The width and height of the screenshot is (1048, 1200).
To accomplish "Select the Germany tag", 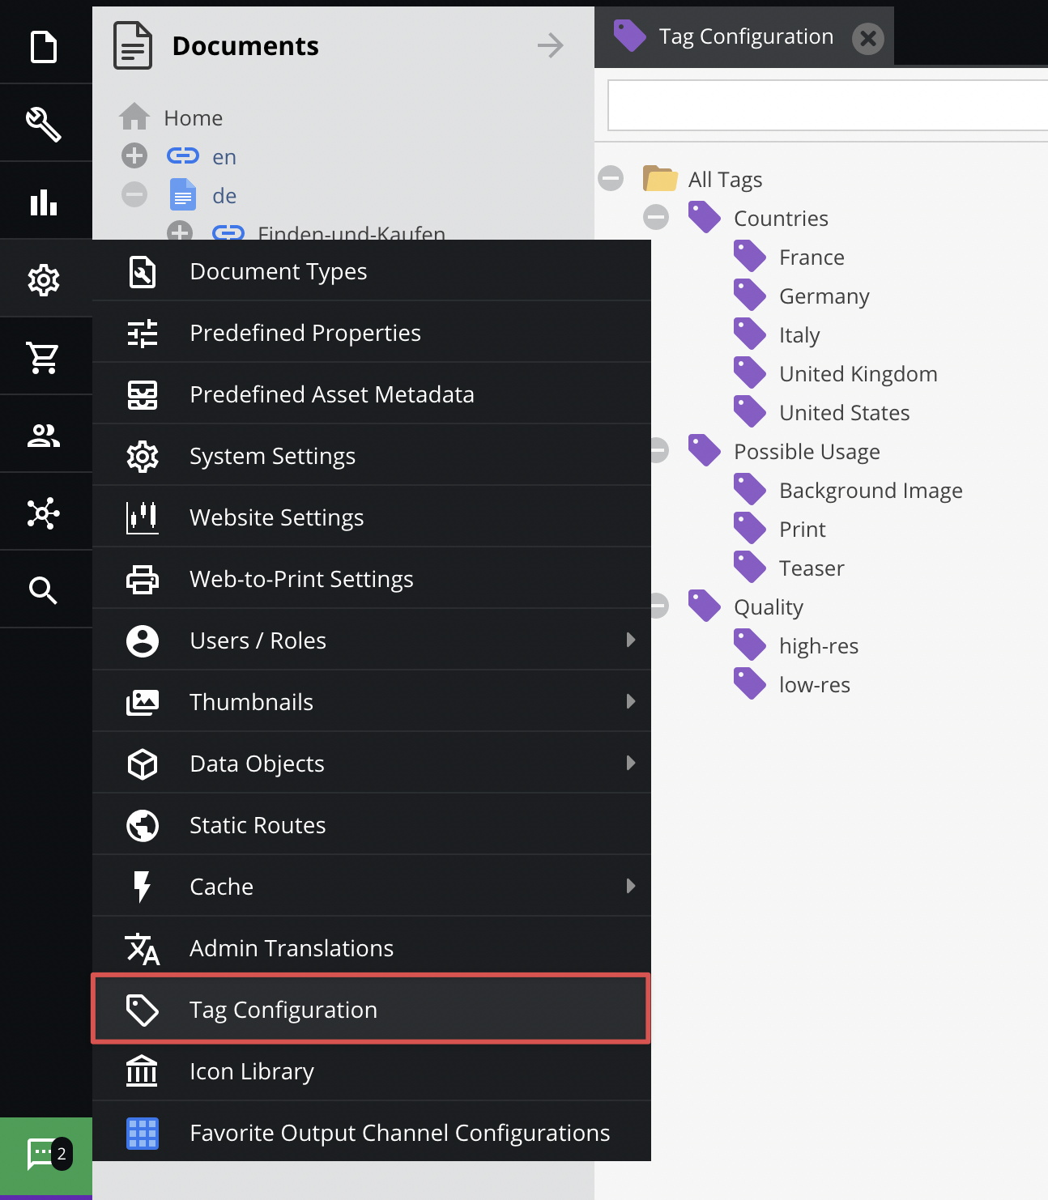I will (x=824, y=296).
